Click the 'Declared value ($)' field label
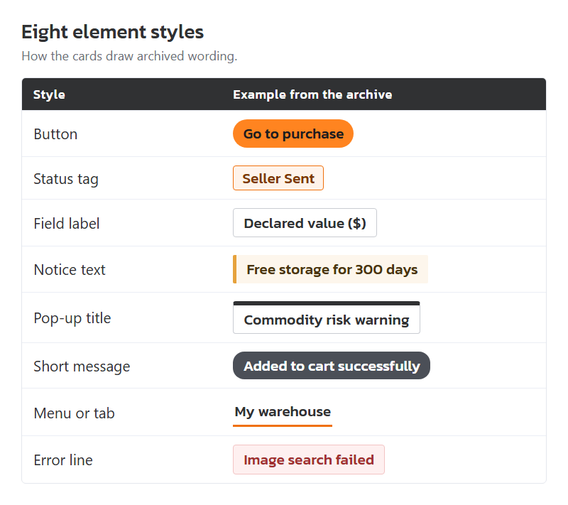This screenshot has height=505, width=568. click(x=305, y=223)
